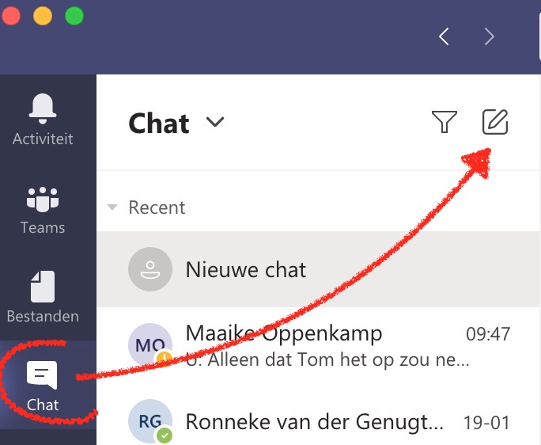Collapse the Recent section triangle
Image resolution: width=541 pixels, height=445 pixels.
[x=112, y=207]
